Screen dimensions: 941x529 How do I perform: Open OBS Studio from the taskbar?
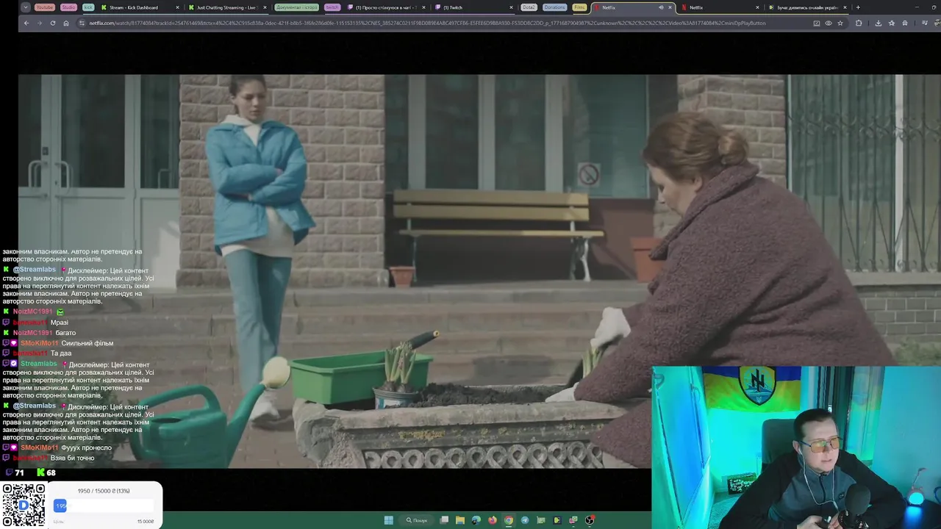(590, 520)
